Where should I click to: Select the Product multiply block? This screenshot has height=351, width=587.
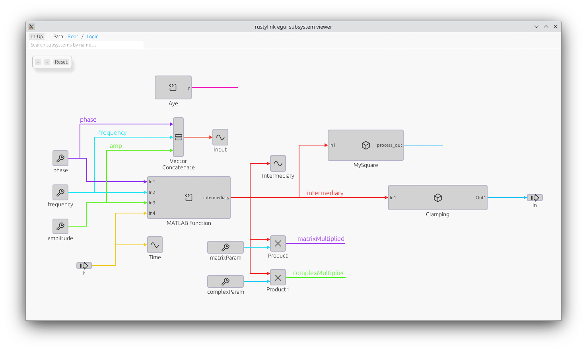278,243
